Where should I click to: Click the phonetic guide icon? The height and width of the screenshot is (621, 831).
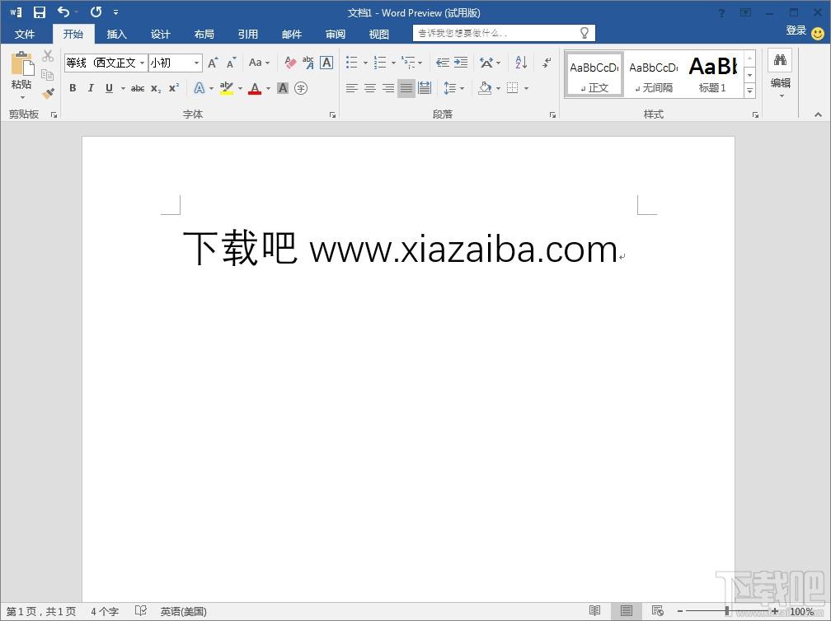point(308,63)
